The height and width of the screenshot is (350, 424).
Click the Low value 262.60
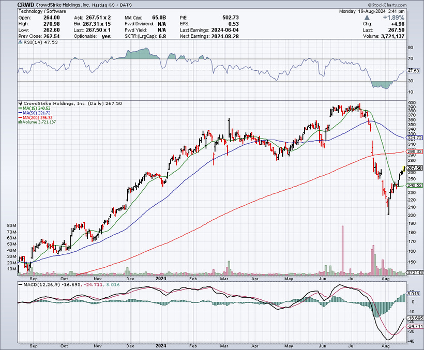(x=51, y=30)
